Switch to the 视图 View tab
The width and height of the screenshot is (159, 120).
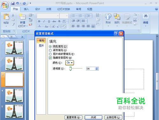pos(90,9)
